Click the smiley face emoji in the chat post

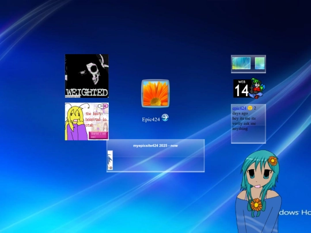pos(250,108)
